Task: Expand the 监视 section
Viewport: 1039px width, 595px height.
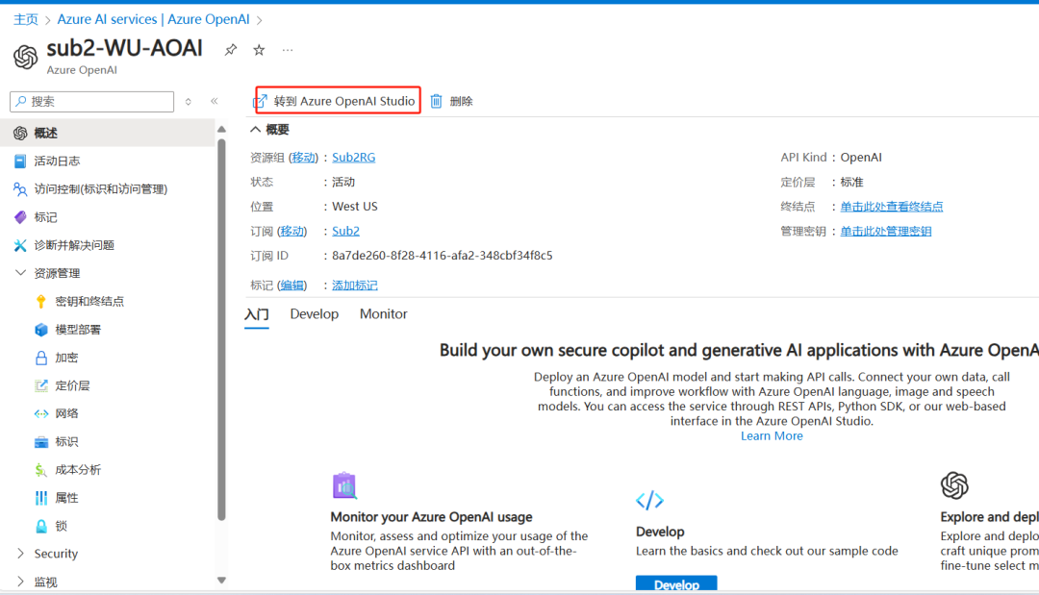Action: 20,582
